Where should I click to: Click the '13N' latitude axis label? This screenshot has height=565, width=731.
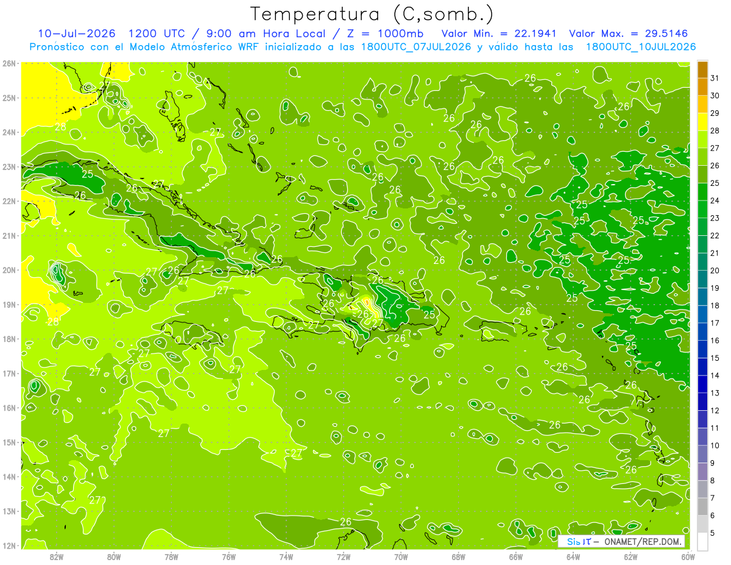tap(9, 511)
